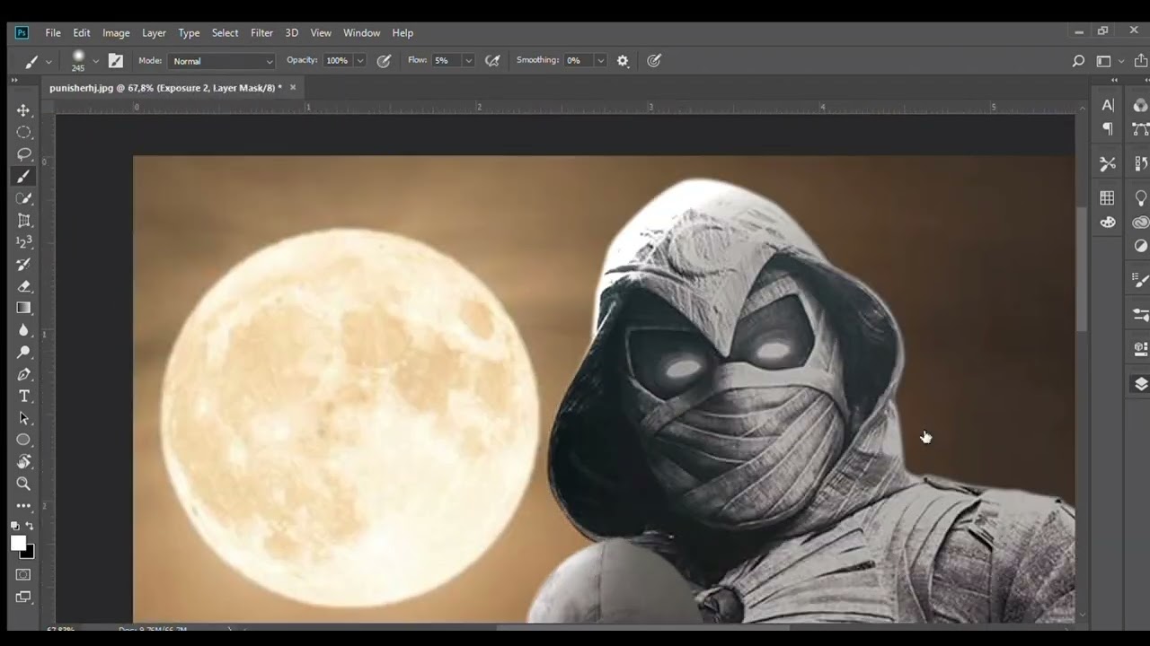Select the Path Selection arrow tool
The height and width of the screenshot is (646, 1150).
(24, 418)
